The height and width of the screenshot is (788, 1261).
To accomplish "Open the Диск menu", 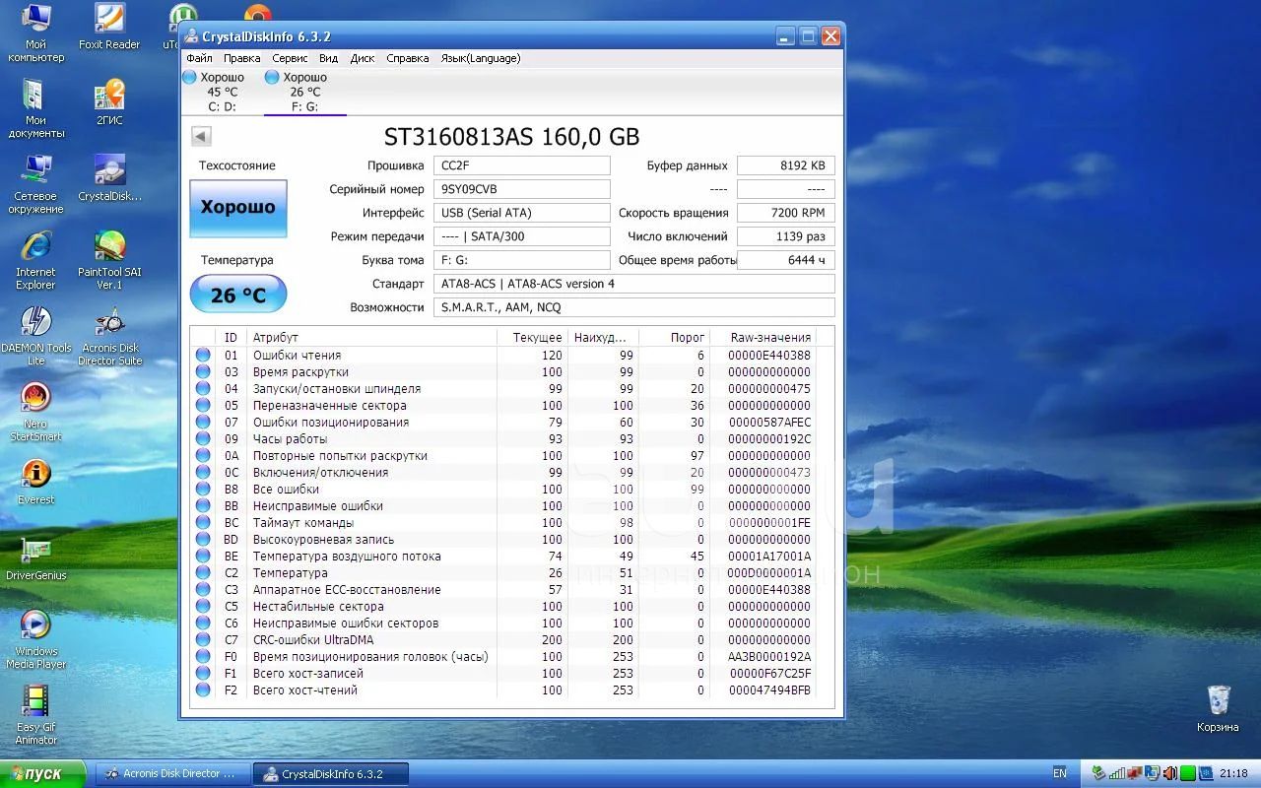I will click(x=363, y=58).
